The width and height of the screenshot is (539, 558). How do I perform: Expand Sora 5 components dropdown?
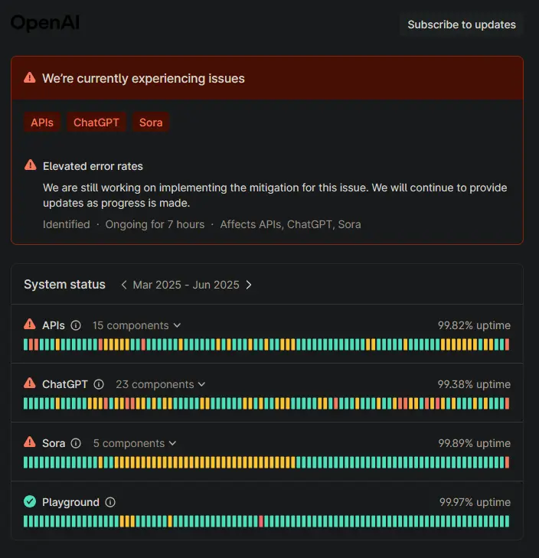(135, 443)
